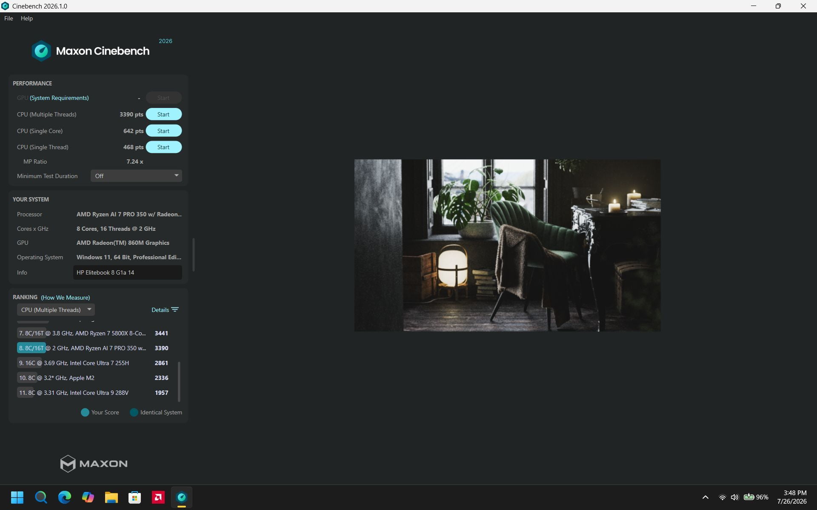Select the AMD Ryzen AI 7 PRO 350 ranking row
The height and width of the screenshot is (510, 817).
pyautogui.click(x=94, y=348)
